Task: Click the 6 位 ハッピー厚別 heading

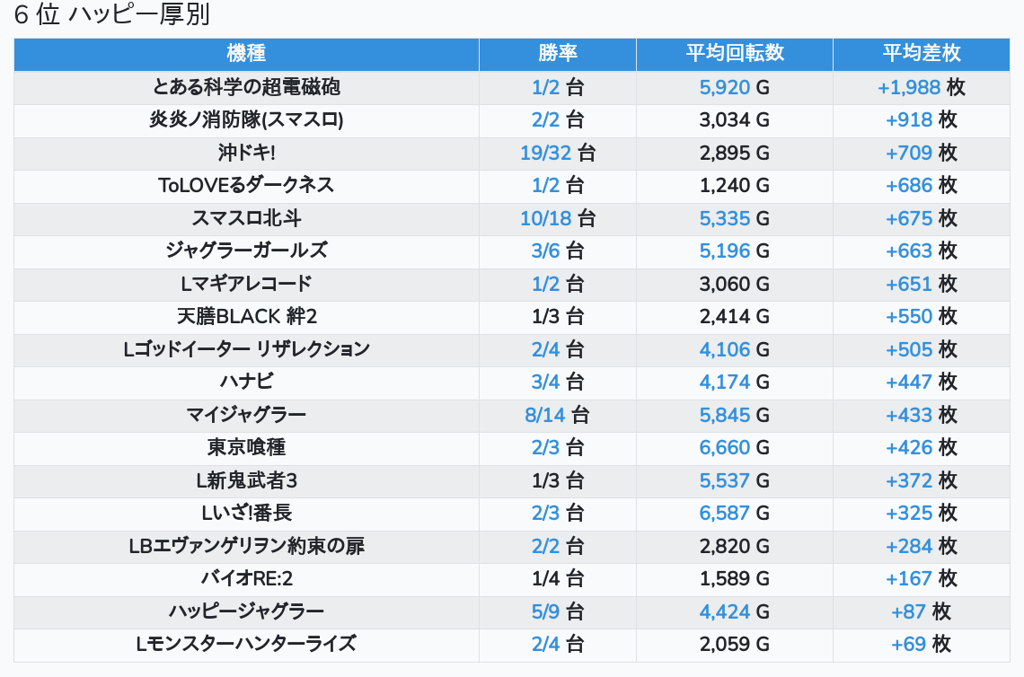Action: coord(112,15)
